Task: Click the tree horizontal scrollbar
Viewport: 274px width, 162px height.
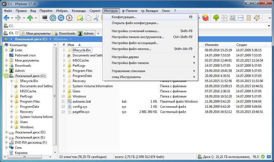Action: (24, 157)
